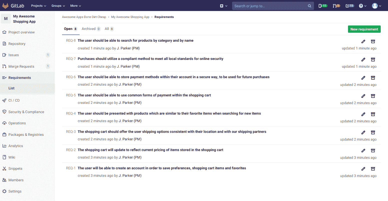View Merge Requests via the top bar icon
This screenshot has height=201, width=388.
point(335,5)
